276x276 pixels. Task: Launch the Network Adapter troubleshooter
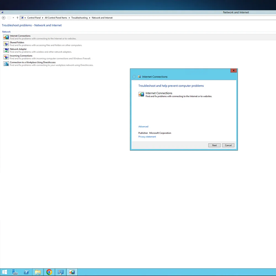(6, 50)
